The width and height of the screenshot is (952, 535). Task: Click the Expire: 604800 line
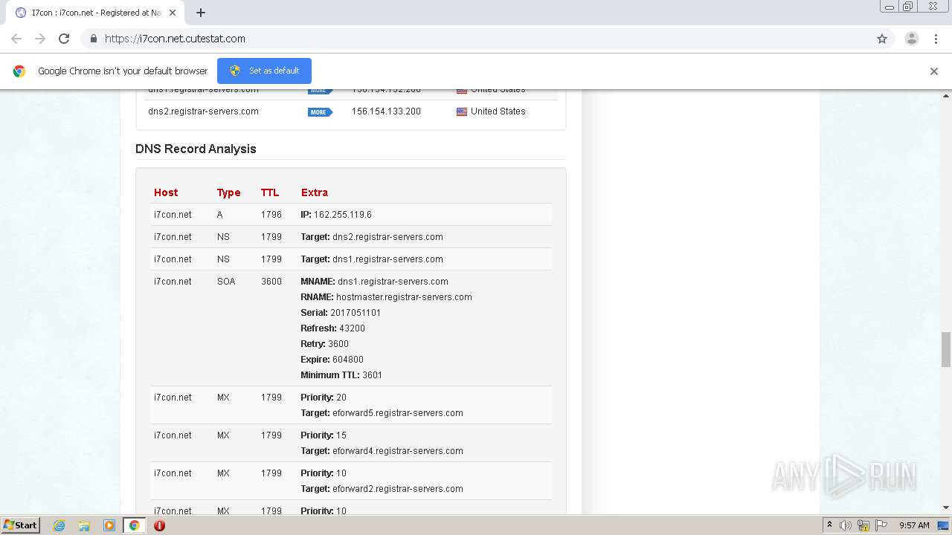[x=332, y=360]
